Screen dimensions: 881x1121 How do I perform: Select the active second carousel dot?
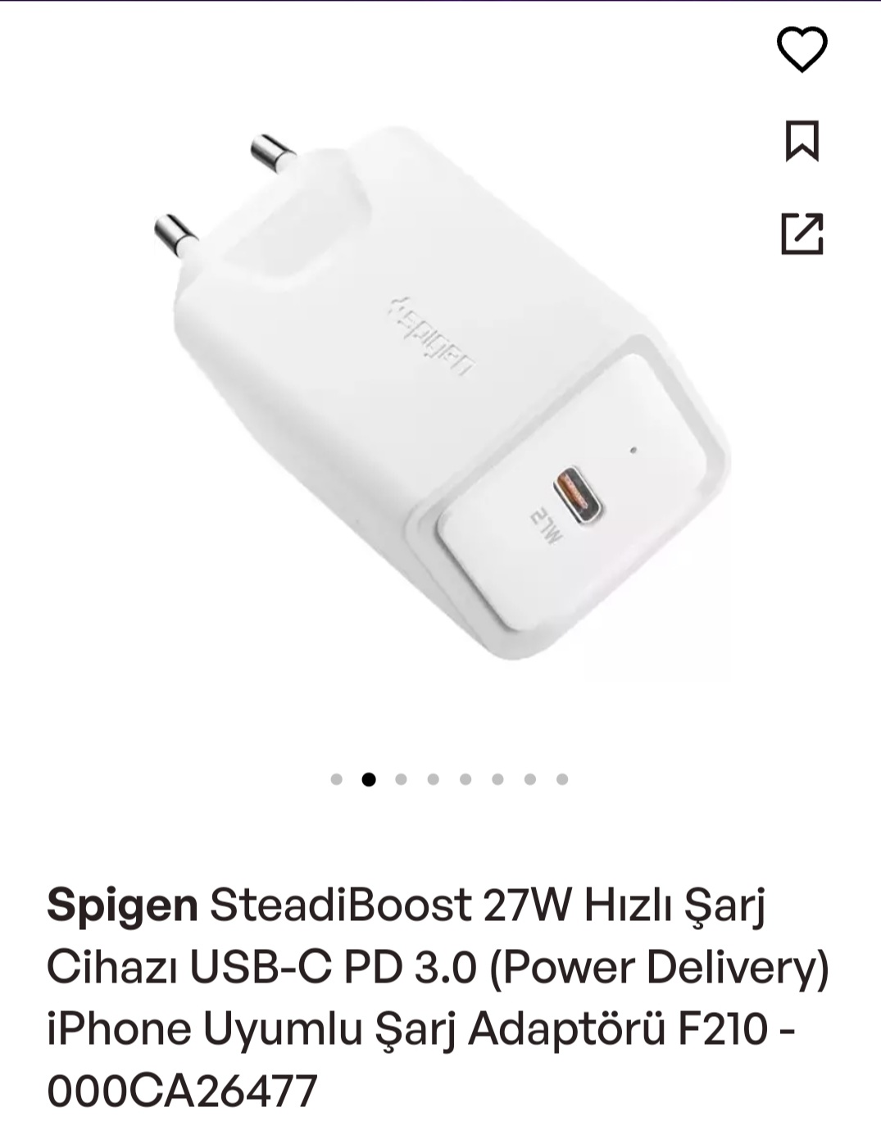[369, 779]
